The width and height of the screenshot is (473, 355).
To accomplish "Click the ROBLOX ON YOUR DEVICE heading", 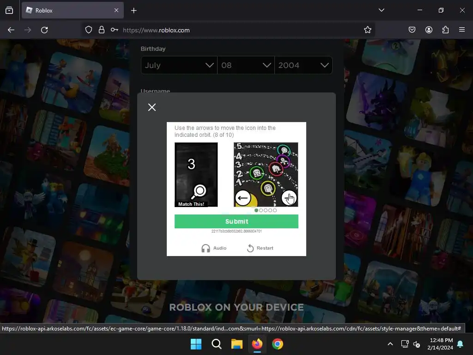I will [236, 307].
